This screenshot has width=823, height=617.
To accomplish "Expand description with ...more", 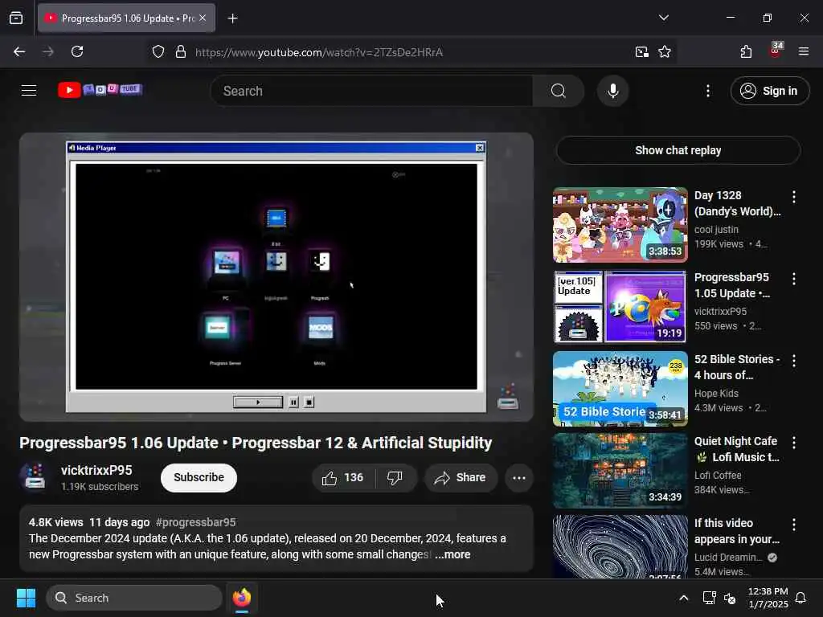I will (x=452, y=554).
